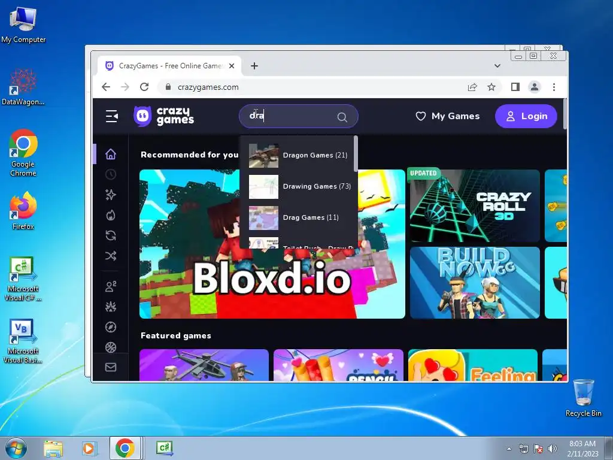Click the search magnifier icon

(342, 117)
